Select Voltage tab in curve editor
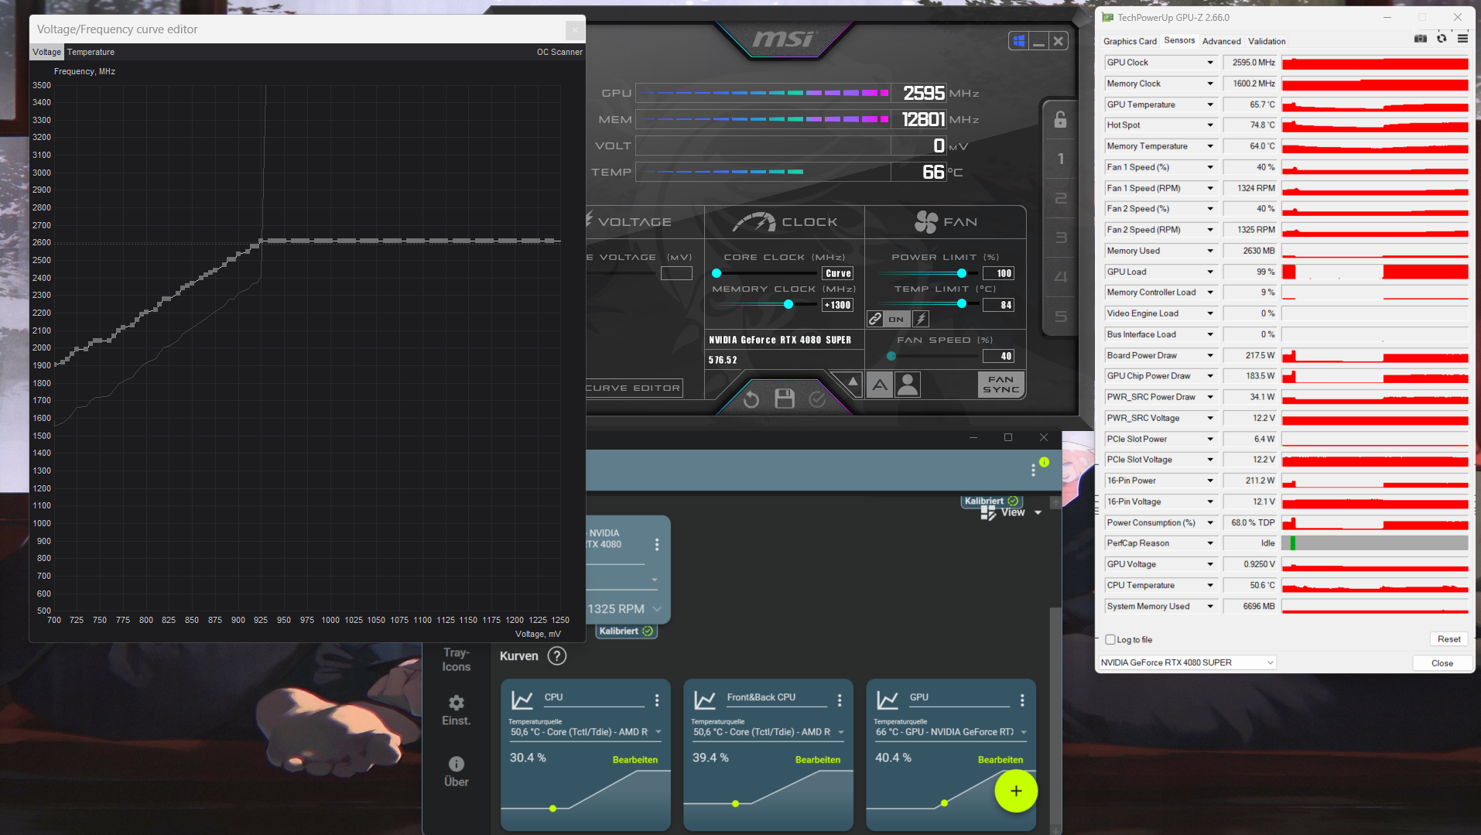Image resolution: width=1481 pixels, height=835 pixels. click(46, 52)
